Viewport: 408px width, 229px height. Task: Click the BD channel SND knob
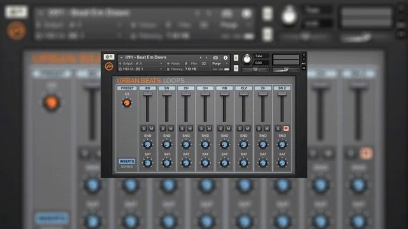tap(147, 144)
